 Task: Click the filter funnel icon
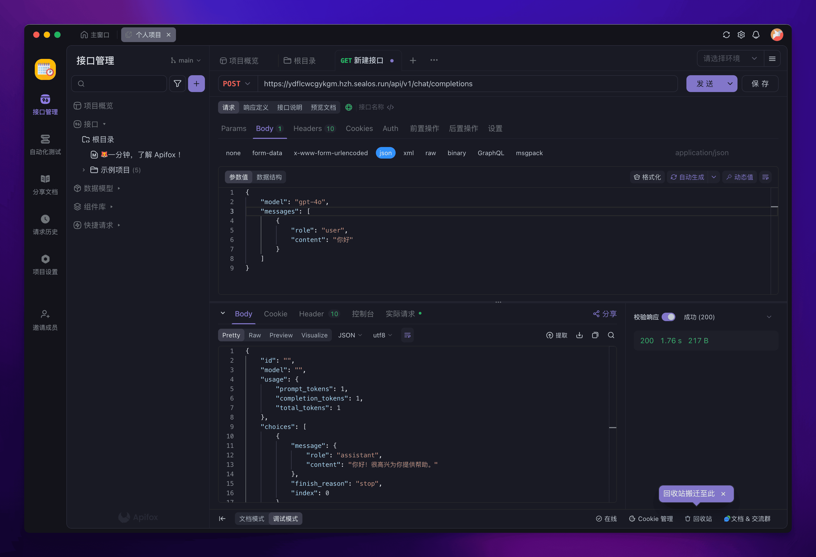pyautogui.click(x=177, y=83)
